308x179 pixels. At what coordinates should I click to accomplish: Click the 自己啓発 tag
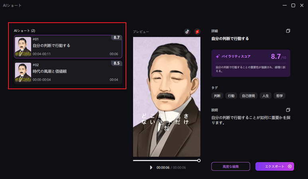point(248,96)
